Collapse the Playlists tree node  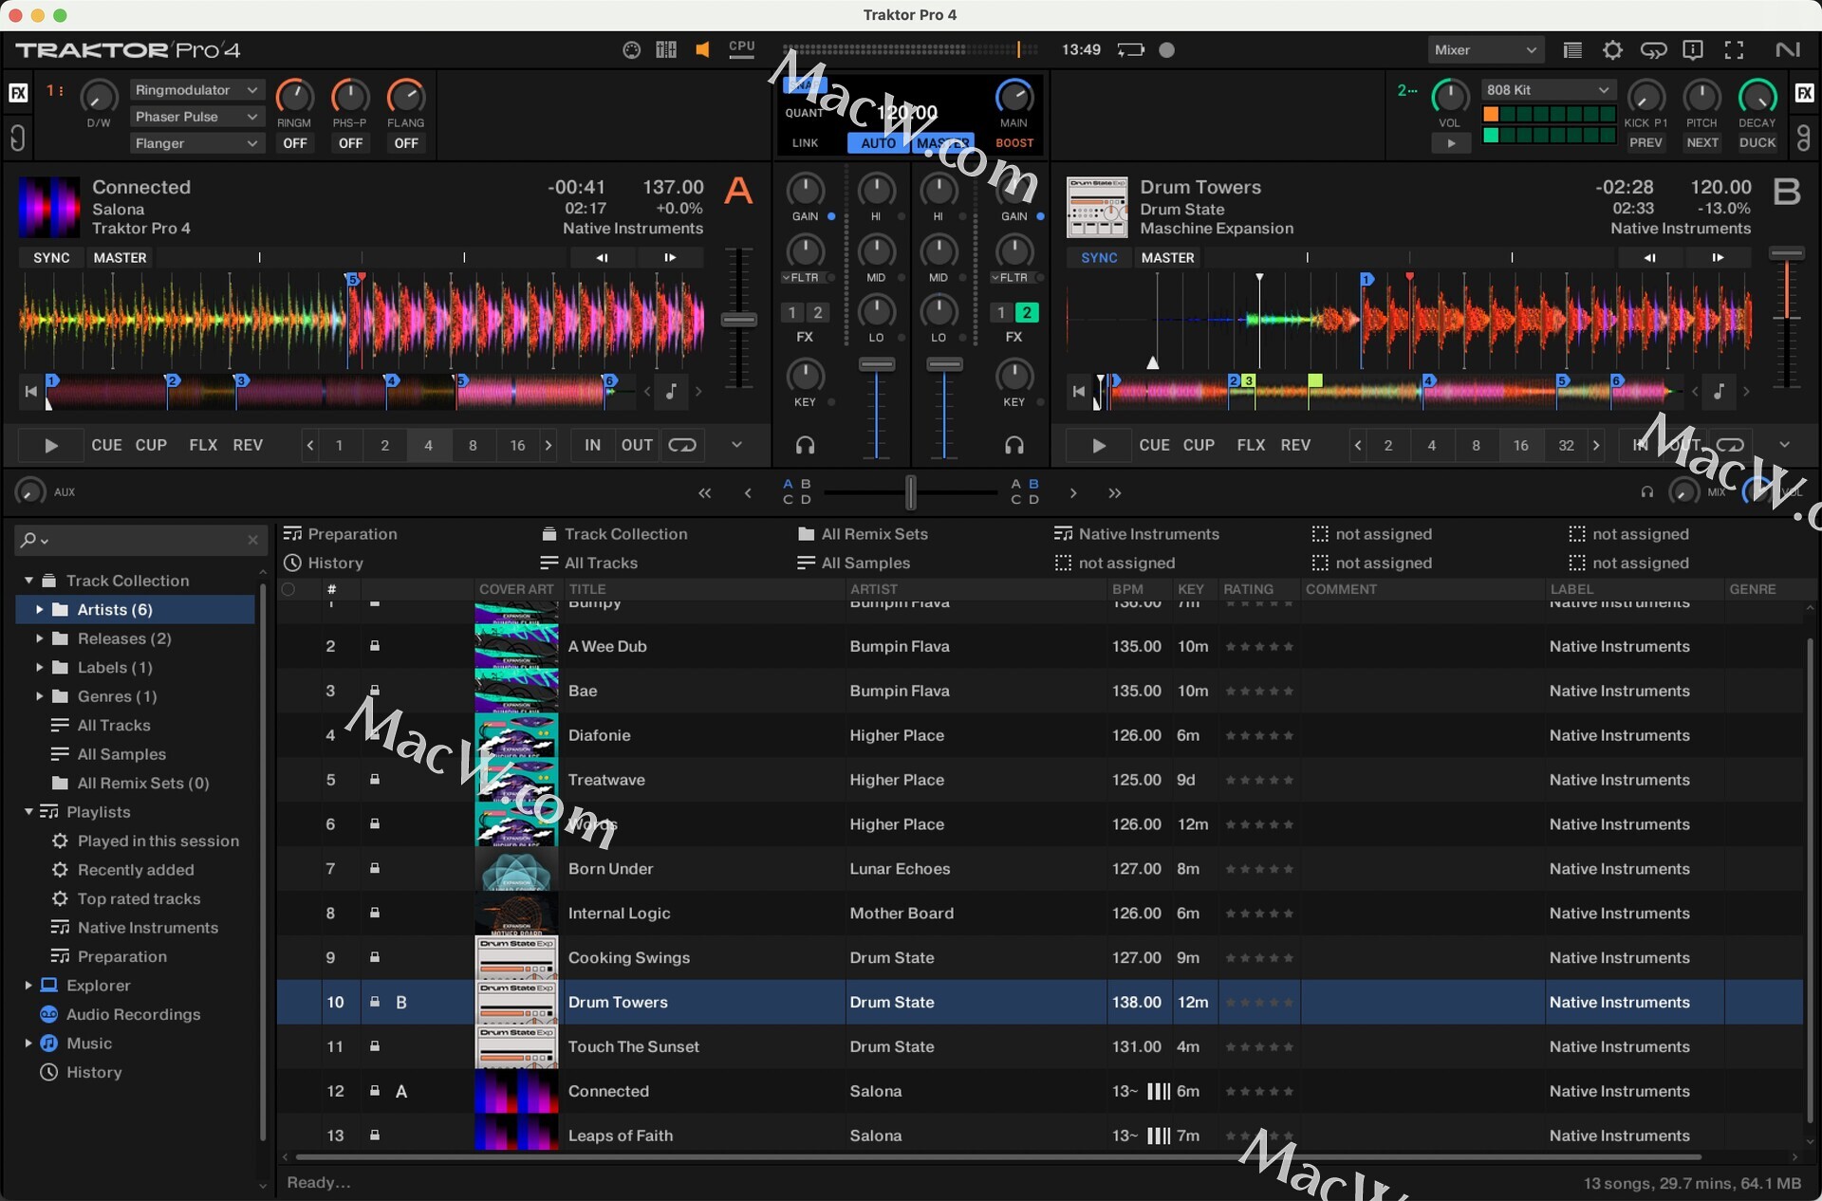28,812
